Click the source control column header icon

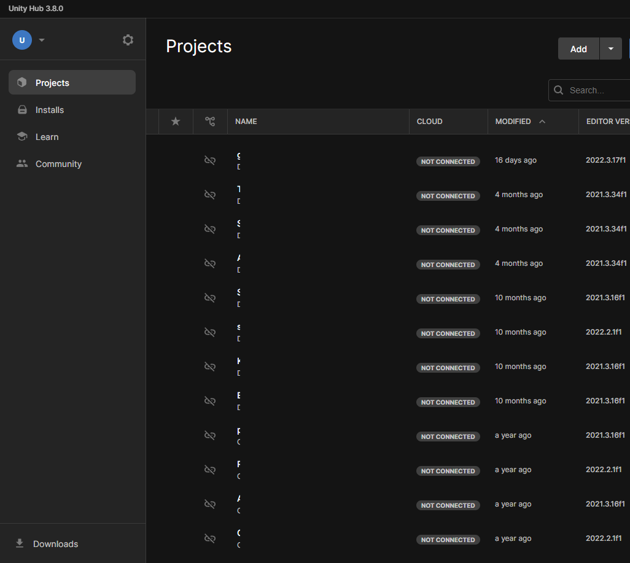point(210,122)
